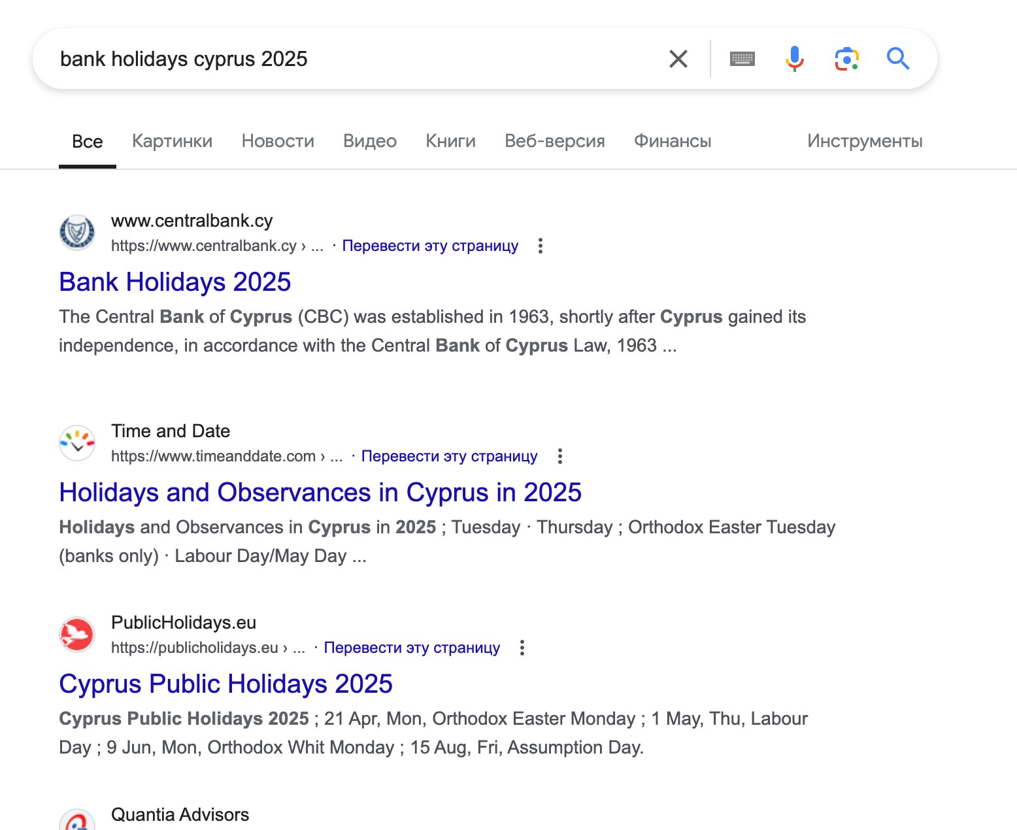
Task: Open the Bank Holidays 2025 result
Action: [x=175, y=282]
